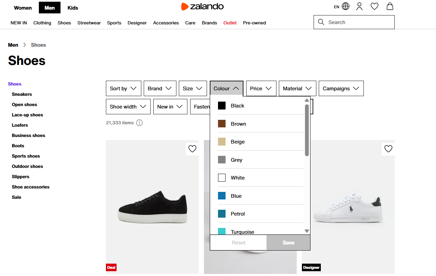Open the Brand filter dropdown
Screen dimensions: 436x276
pos(160,88)
